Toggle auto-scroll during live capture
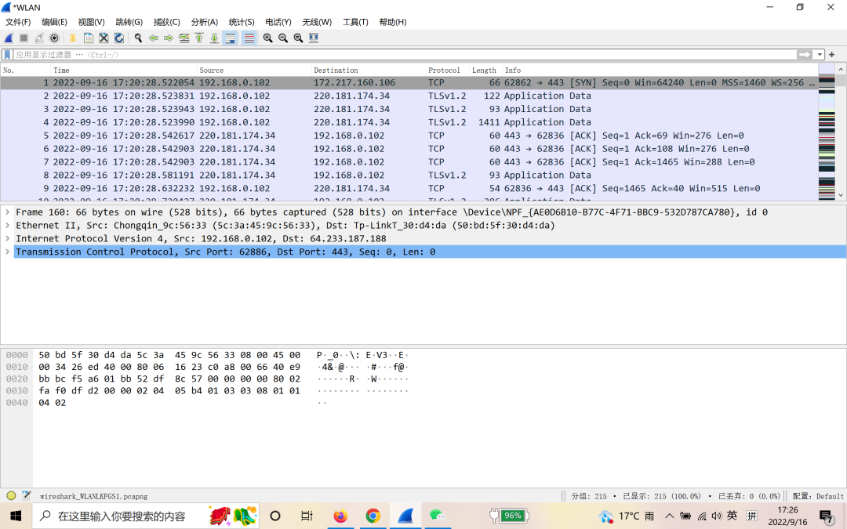Image resolution: width=847 pixels, height=529 pixels. point(231,38)
